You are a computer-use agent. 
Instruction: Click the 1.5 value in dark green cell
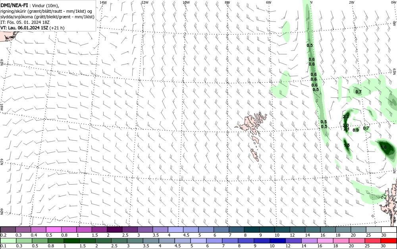click(347, 145)
